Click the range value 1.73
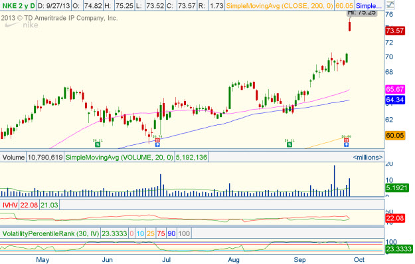 point(216,5)
